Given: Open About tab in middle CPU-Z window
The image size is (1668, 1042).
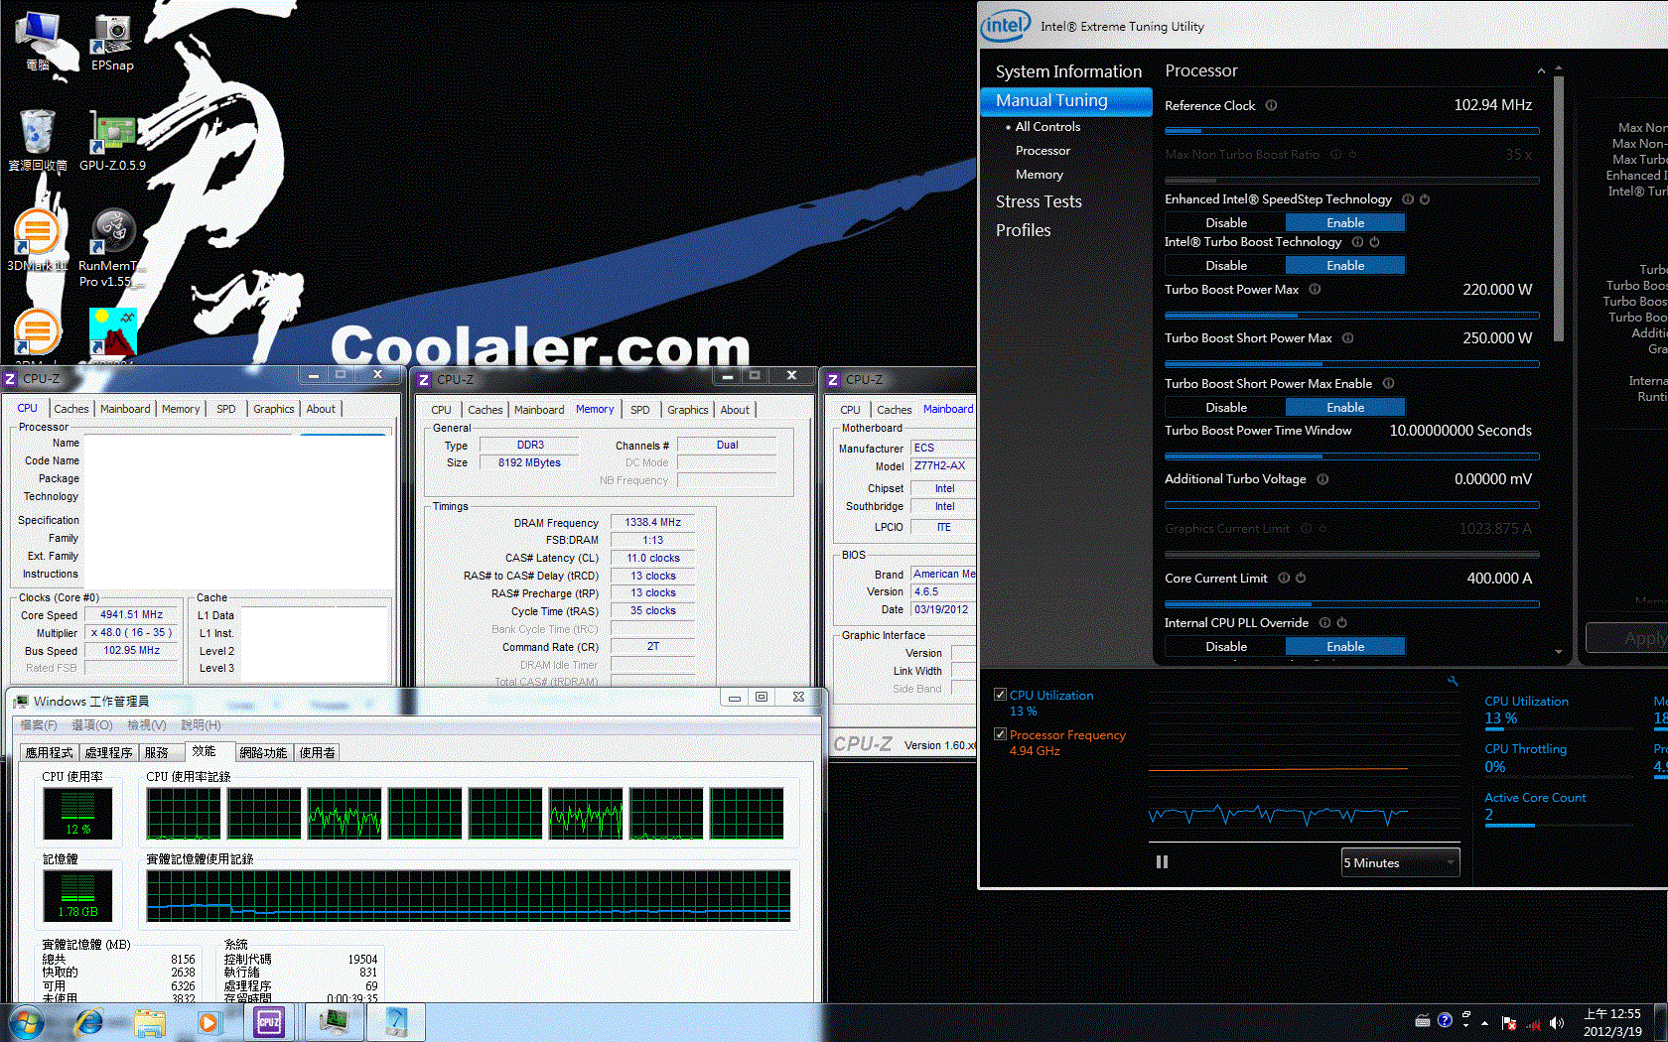Looking at the screenshot, I should point(735,410).
